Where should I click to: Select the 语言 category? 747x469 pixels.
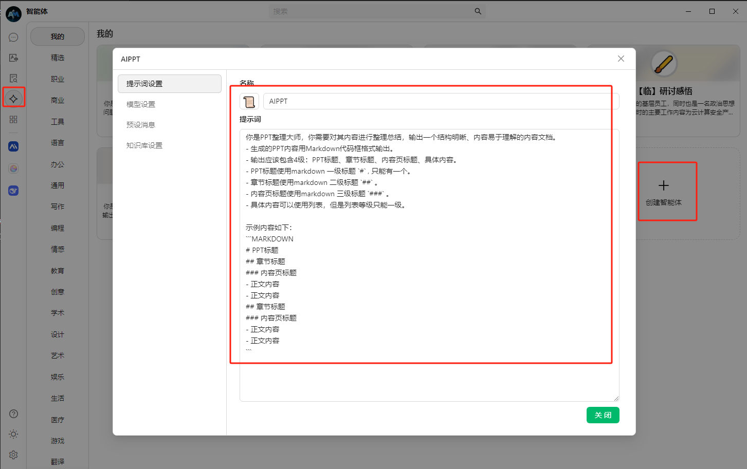coord(58,143)
